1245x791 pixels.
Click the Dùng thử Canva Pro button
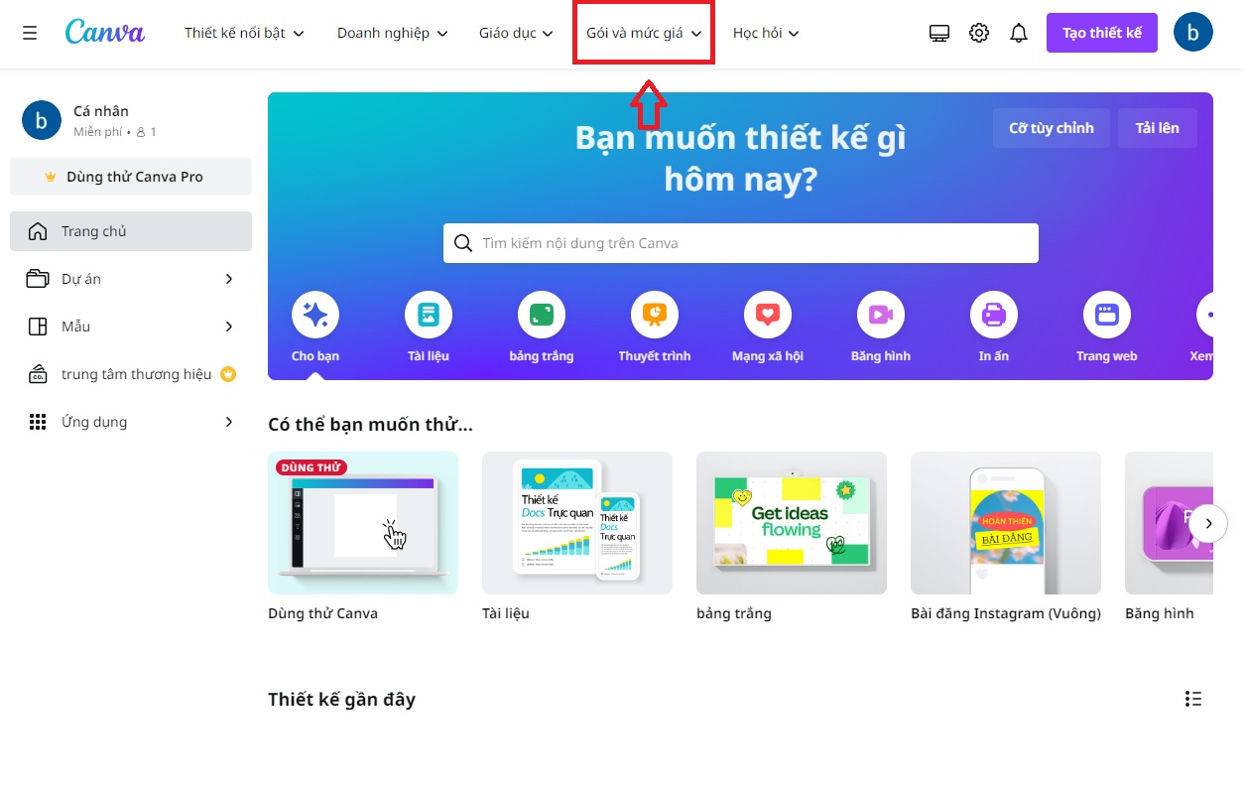click(x=131, y=177)
